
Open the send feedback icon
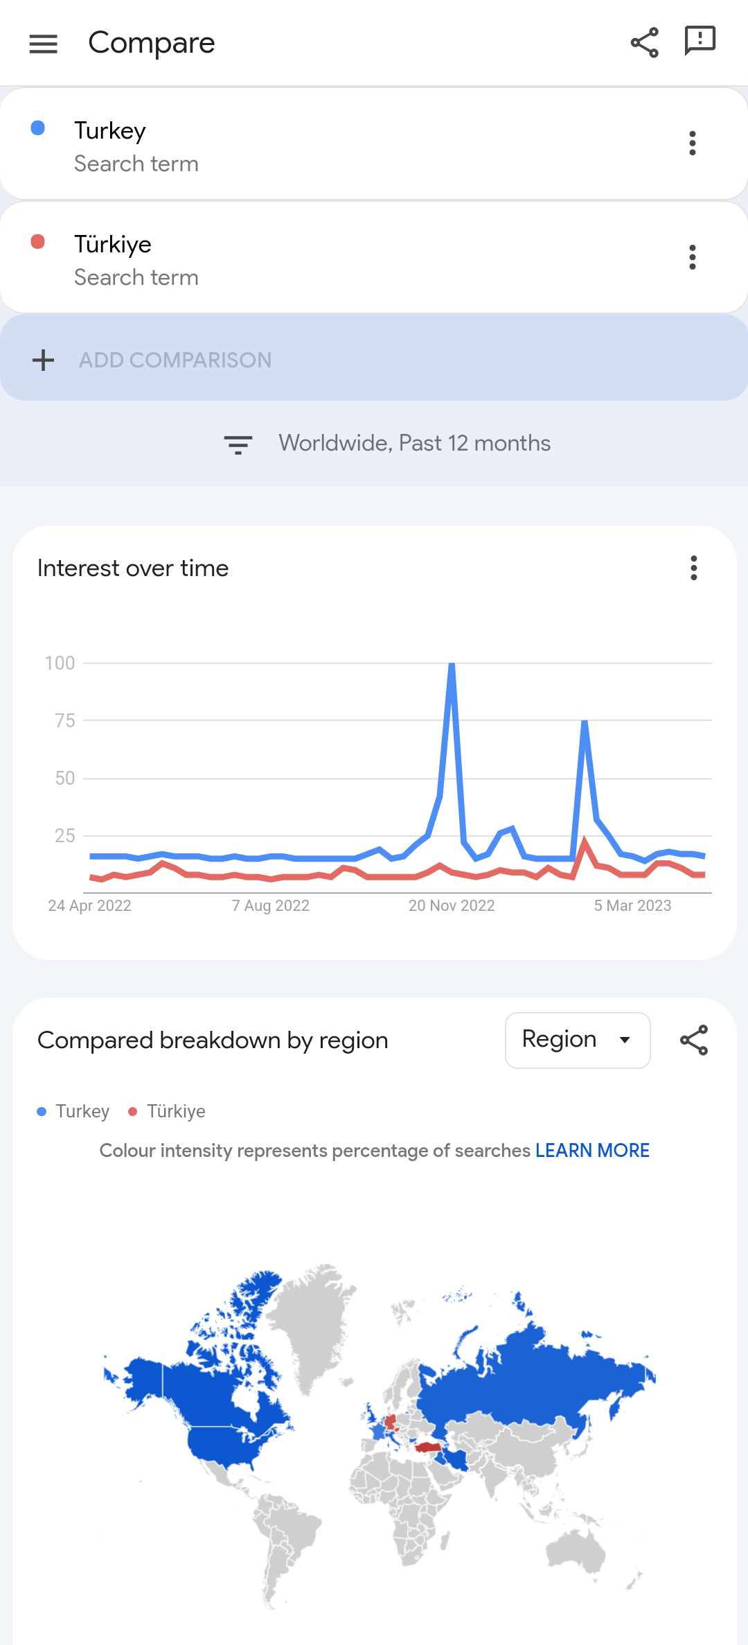tap(700, 41)
